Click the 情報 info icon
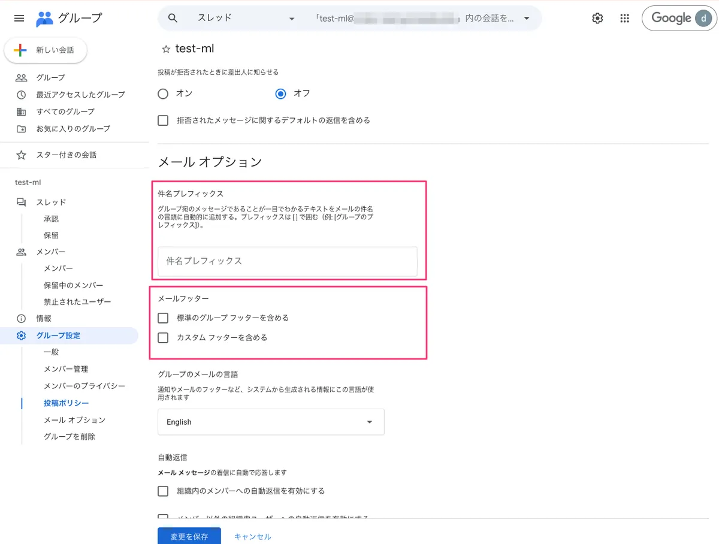The image size is (719, 544). pos(21,319)
